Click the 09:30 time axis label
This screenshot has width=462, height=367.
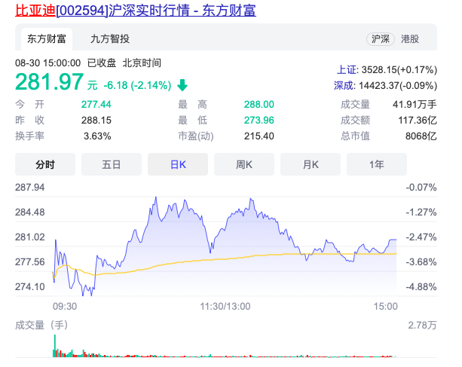click(65, 306)
